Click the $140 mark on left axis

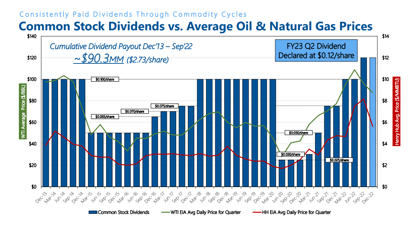pyautogui.click(x=31, y=36)
